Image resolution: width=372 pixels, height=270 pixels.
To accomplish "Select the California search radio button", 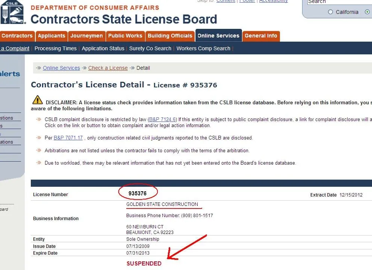I will click(331, 12).
